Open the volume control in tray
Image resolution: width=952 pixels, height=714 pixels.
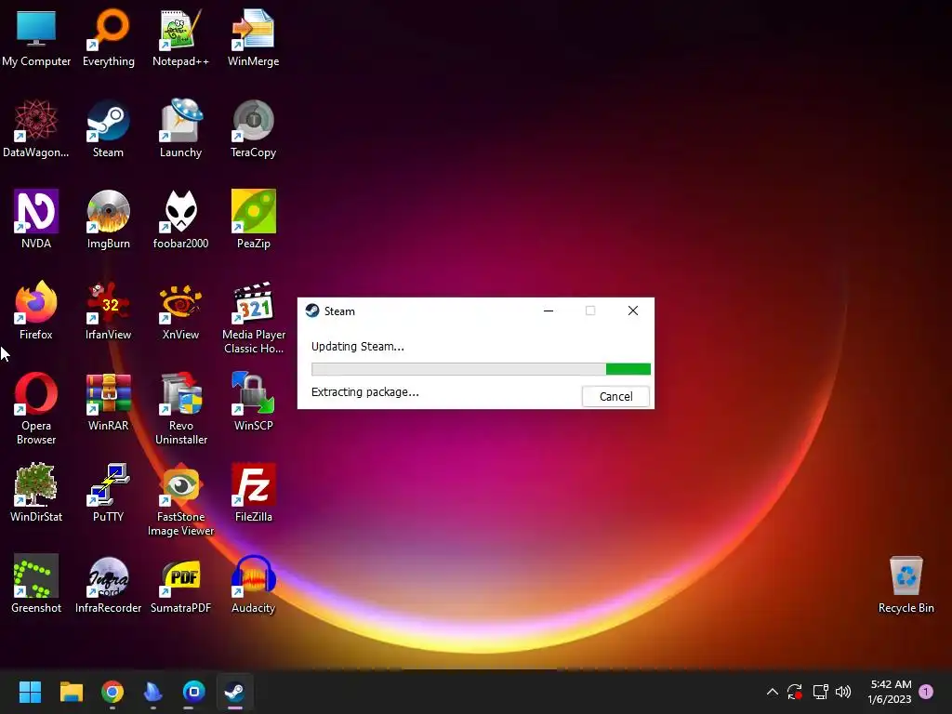(x=843, y=692)
